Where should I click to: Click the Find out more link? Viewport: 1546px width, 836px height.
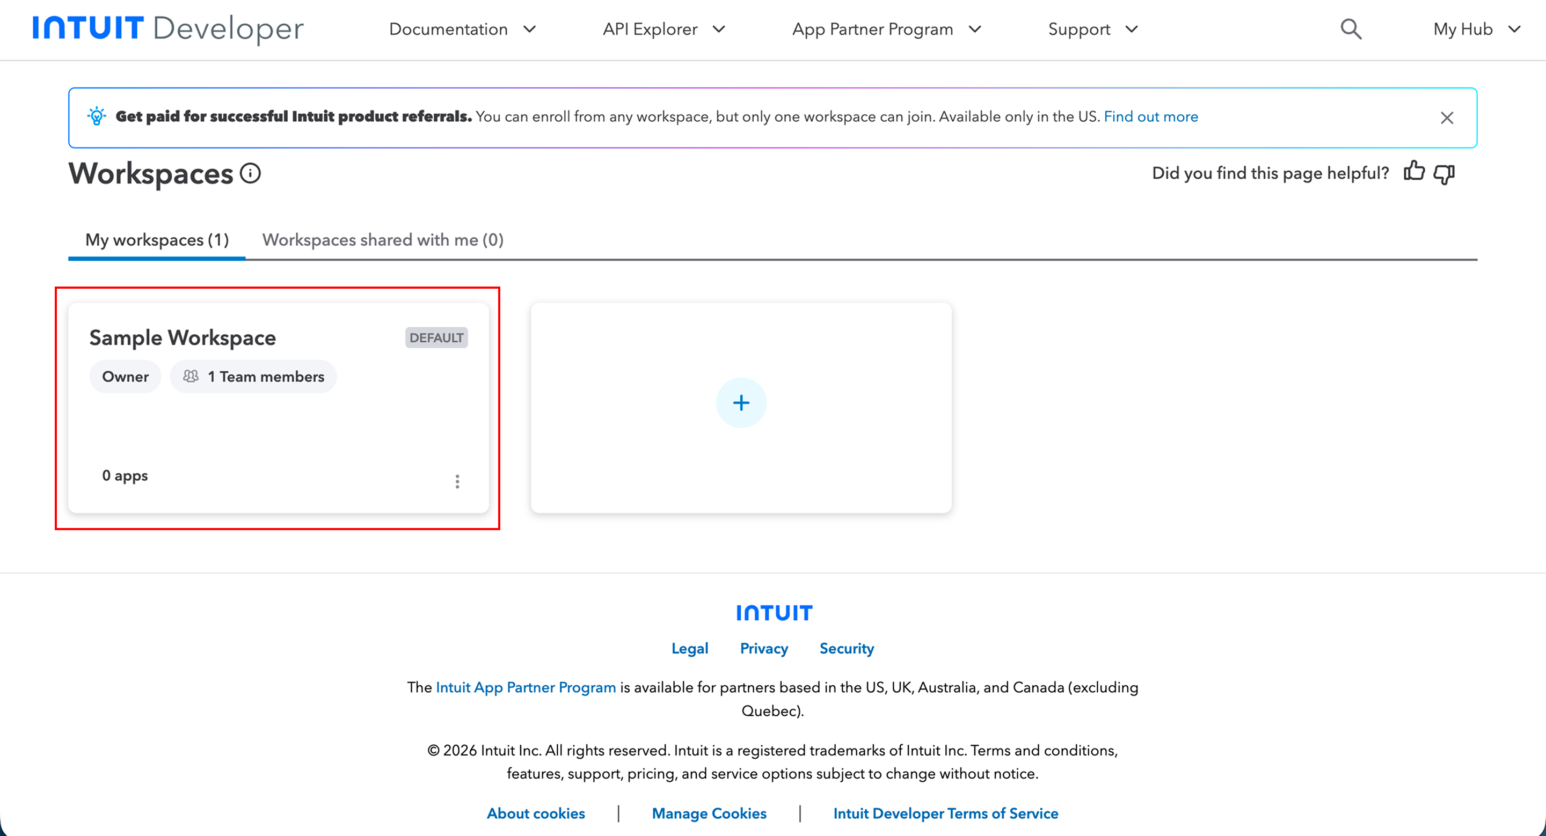coord(1150,116)
